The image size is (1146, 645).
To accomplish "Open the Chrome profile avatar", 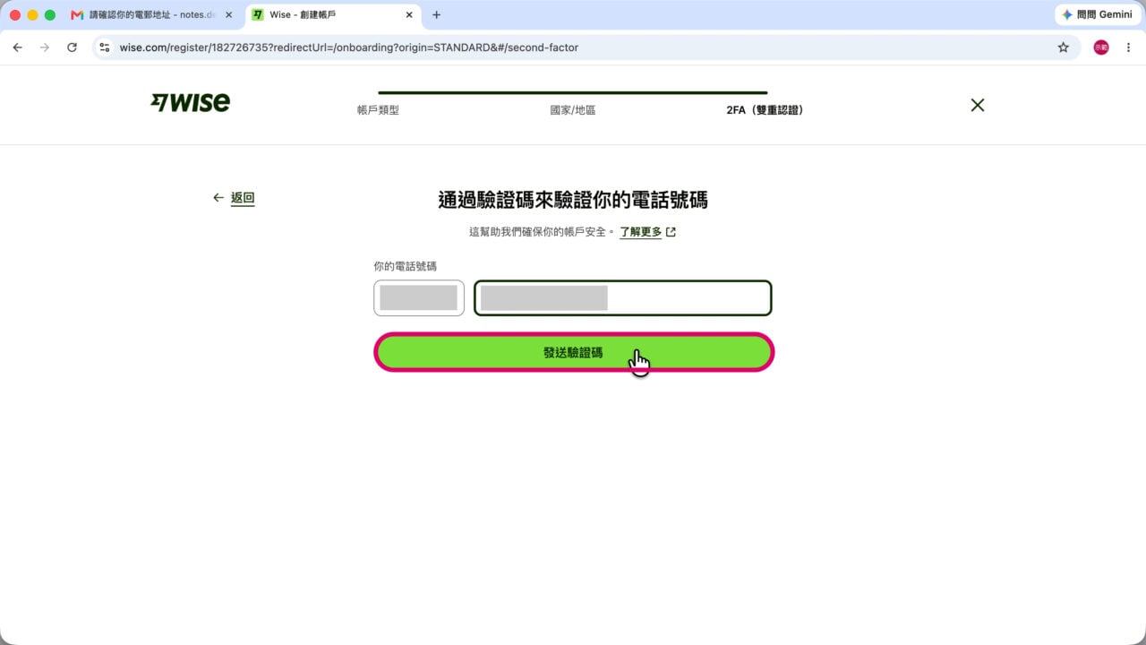I will click(x=1101, y=47).
